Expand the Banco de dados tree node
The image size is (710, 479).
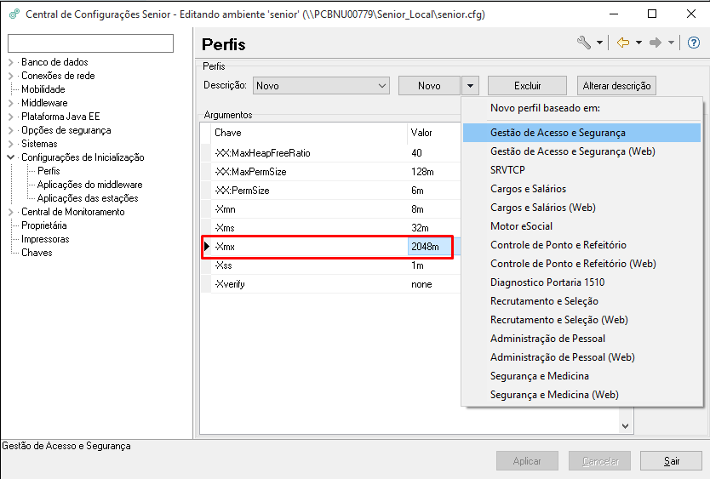coord(11,62)
